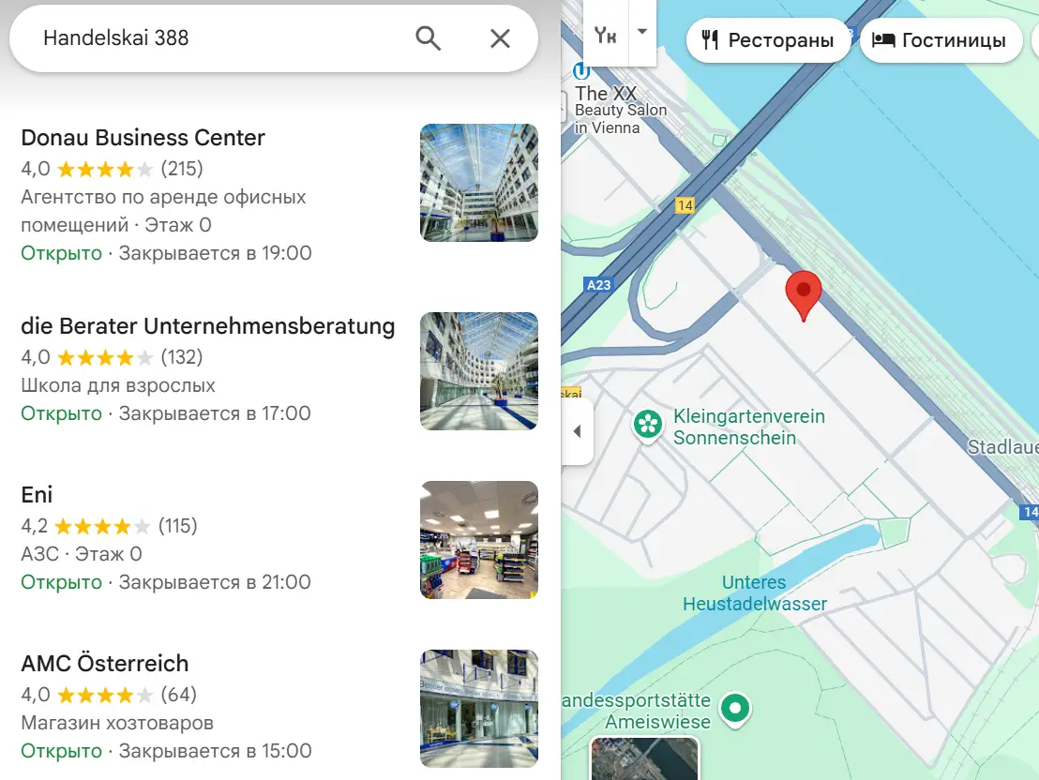The width and height of the screenshot is (1039, 780).
Task: Click the Landessportstätte Ameiswiese green marker
Action: click(x=736, y=708)
